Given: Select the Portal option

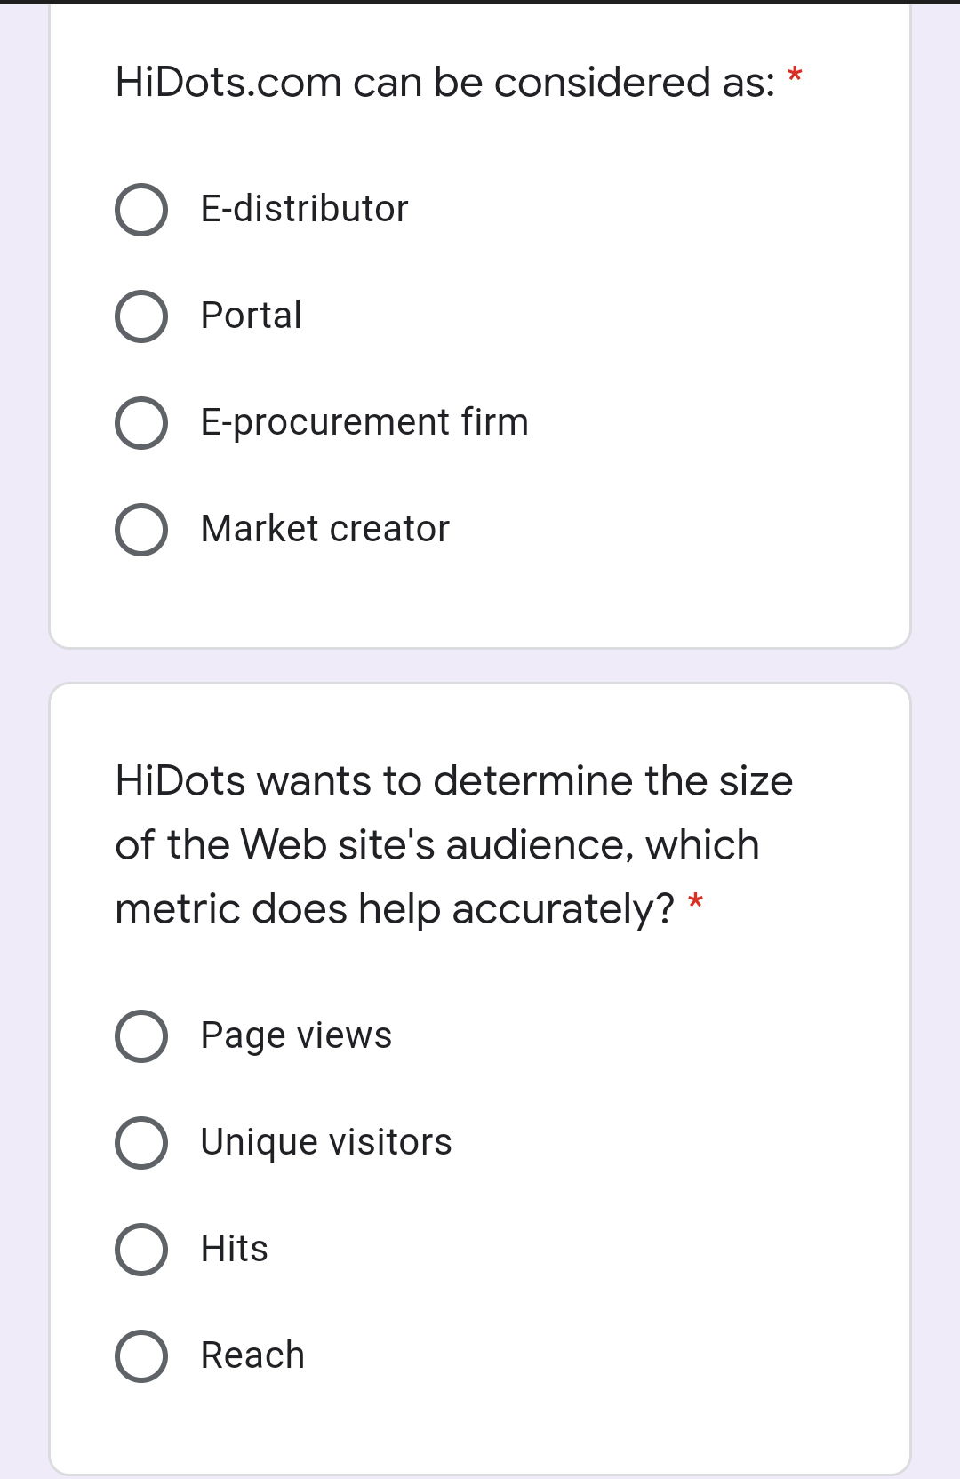Looking at the screenshot, I should 142,316.
